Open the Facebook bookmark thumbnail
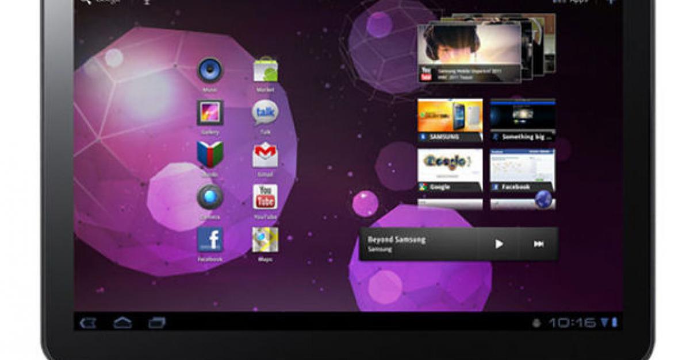Image resolution: width=690 pixels, height=360 pixels. click(x=523, y=170)
